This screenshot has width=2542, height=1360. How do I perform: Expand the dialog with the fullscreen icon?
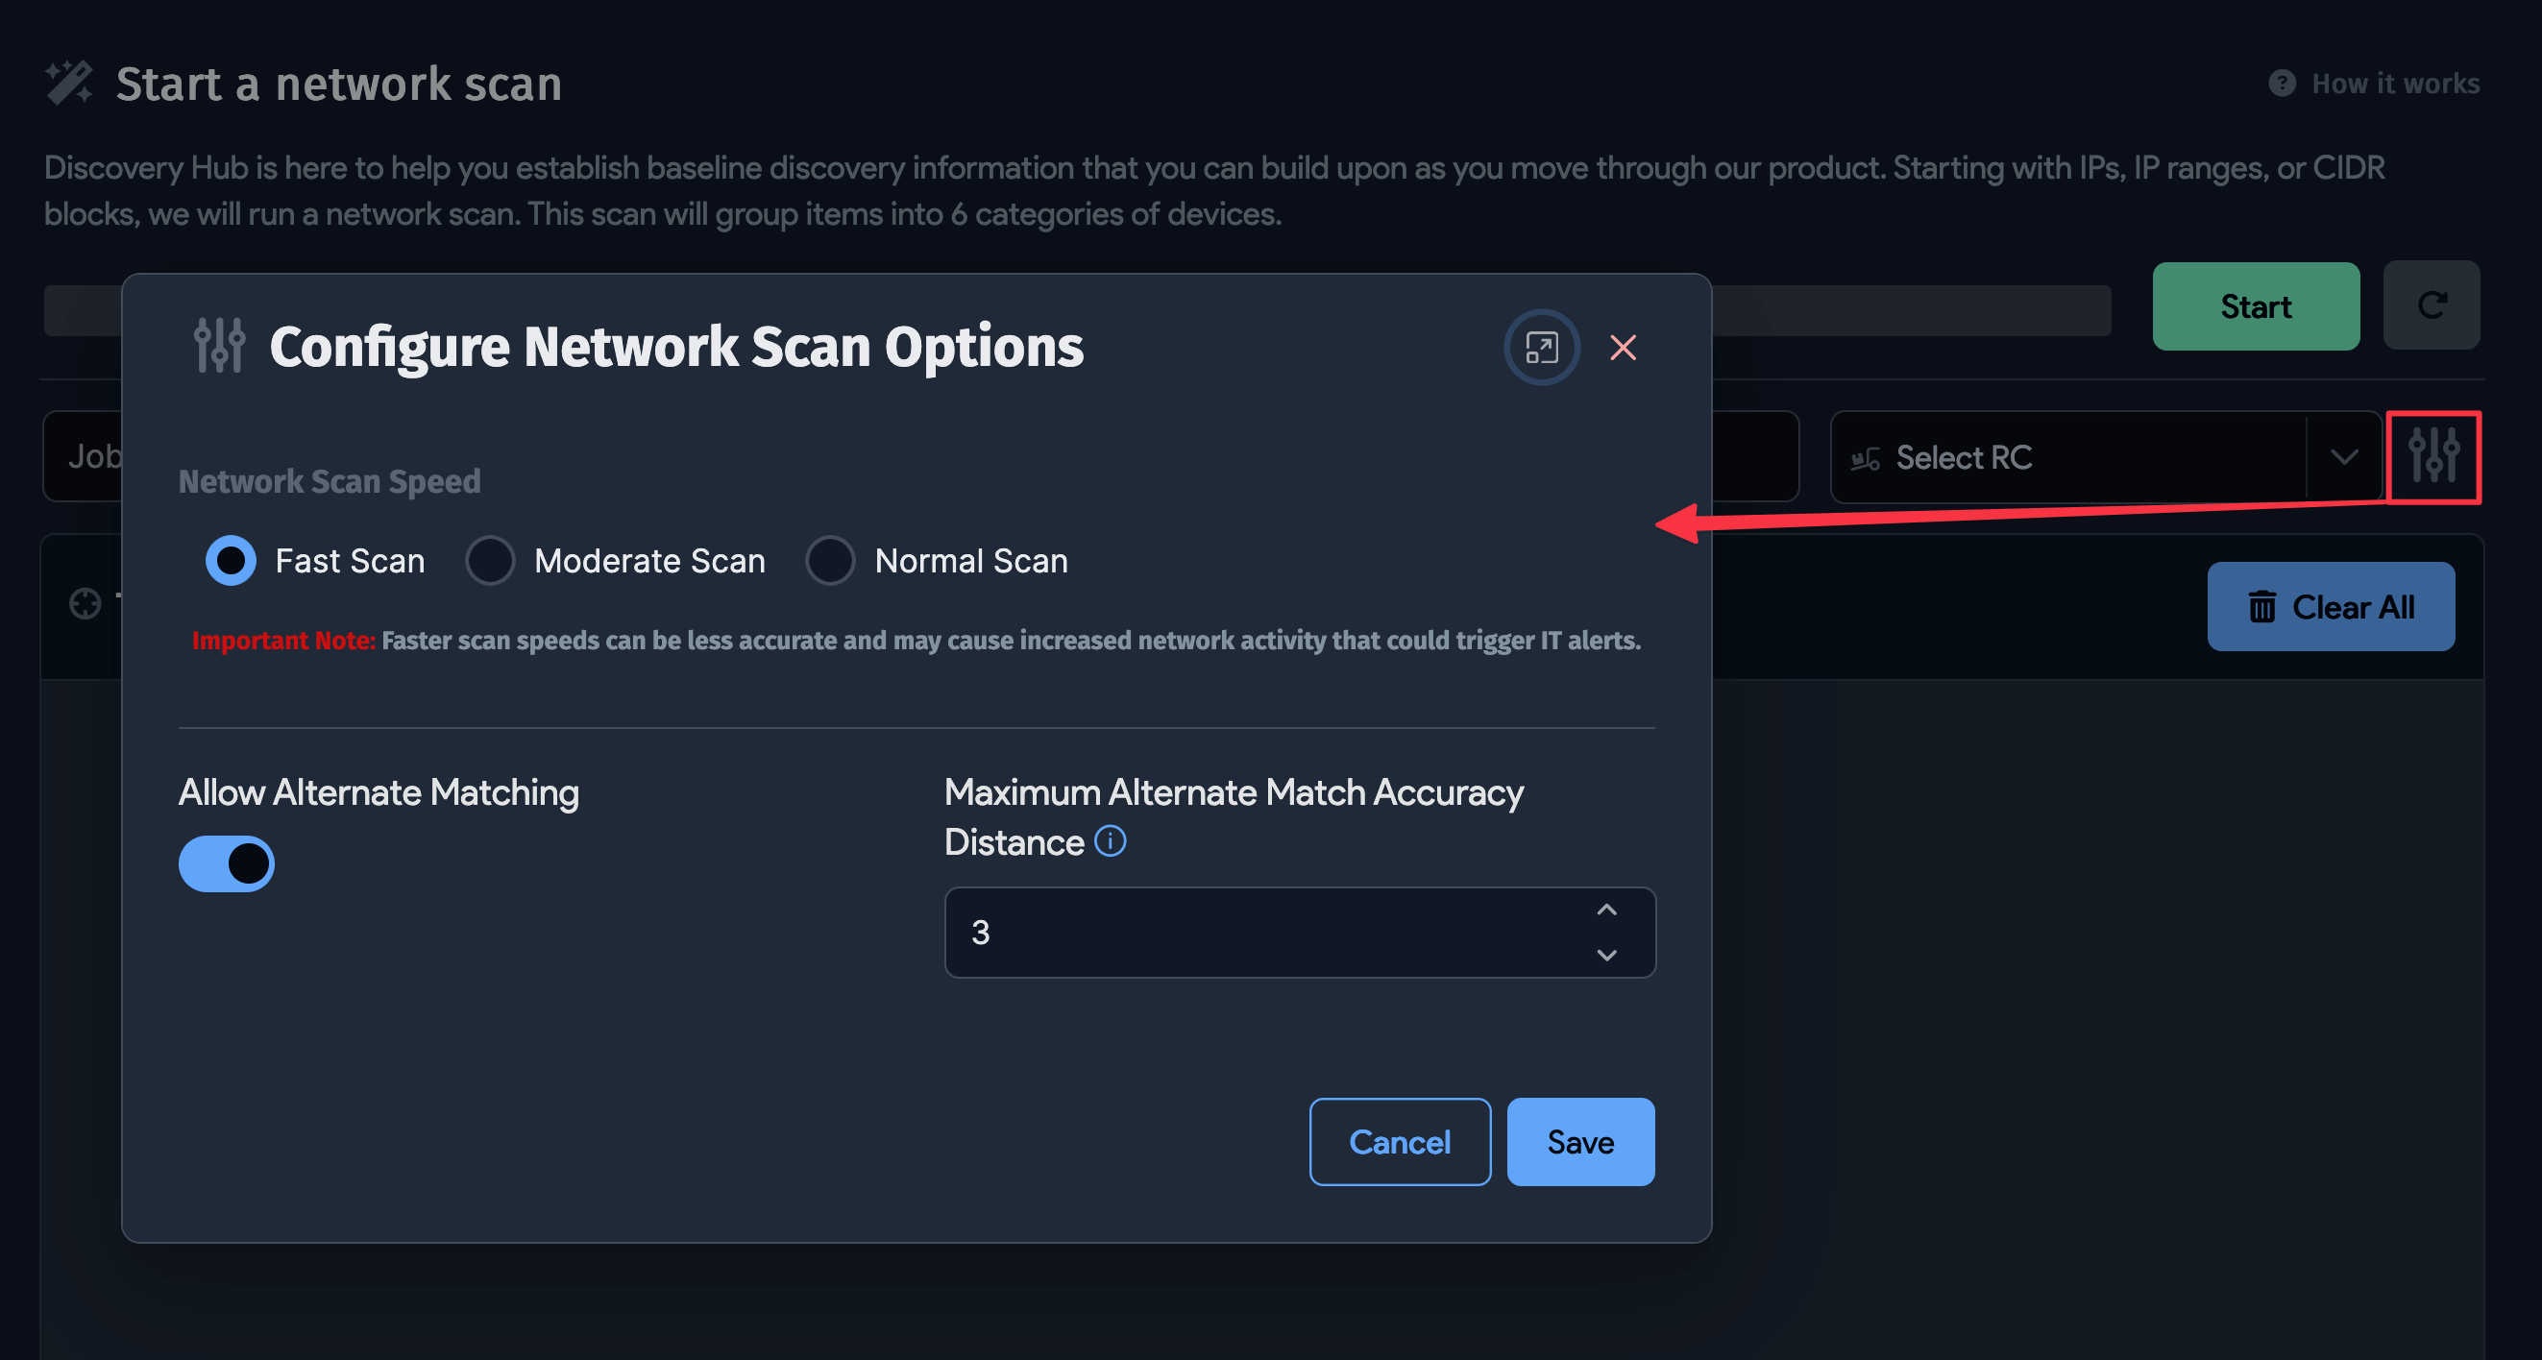pyautogui.click(x=1540, y=346)
